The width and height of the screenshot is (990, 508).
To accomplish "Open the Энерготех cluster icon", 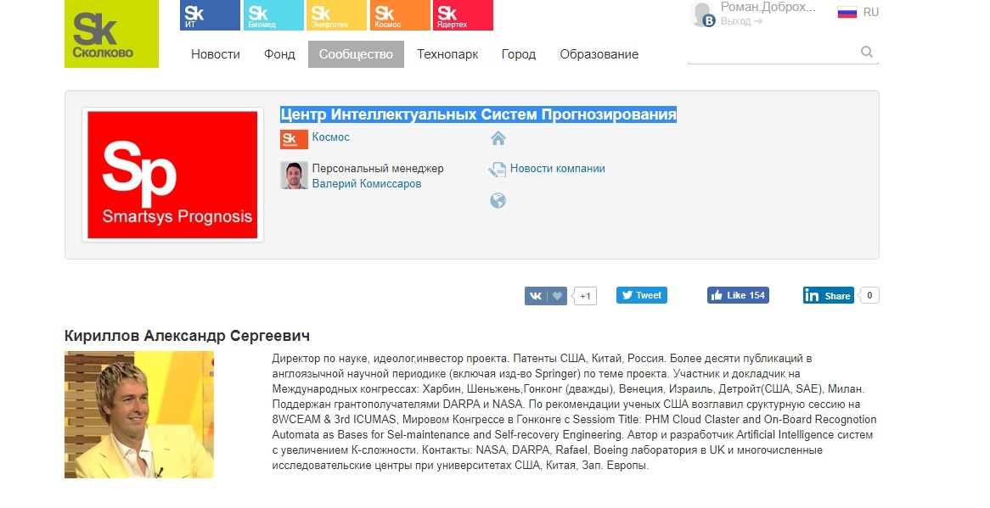I will pyautogui.click(x=335, y=14).
